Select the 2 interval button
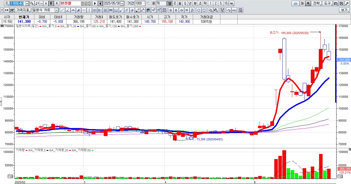The image size is (351, 184). [x=216, y=3]
